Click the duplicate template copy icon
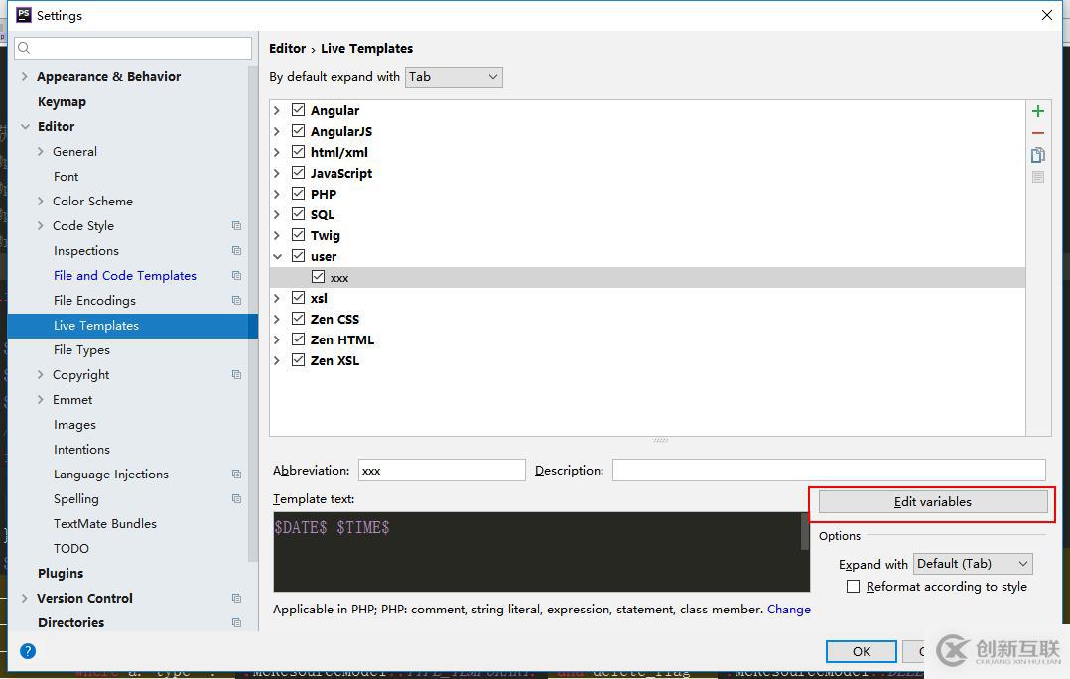Image resolution: width=1070 pixels, height=679 pixels. point(1037,155)
